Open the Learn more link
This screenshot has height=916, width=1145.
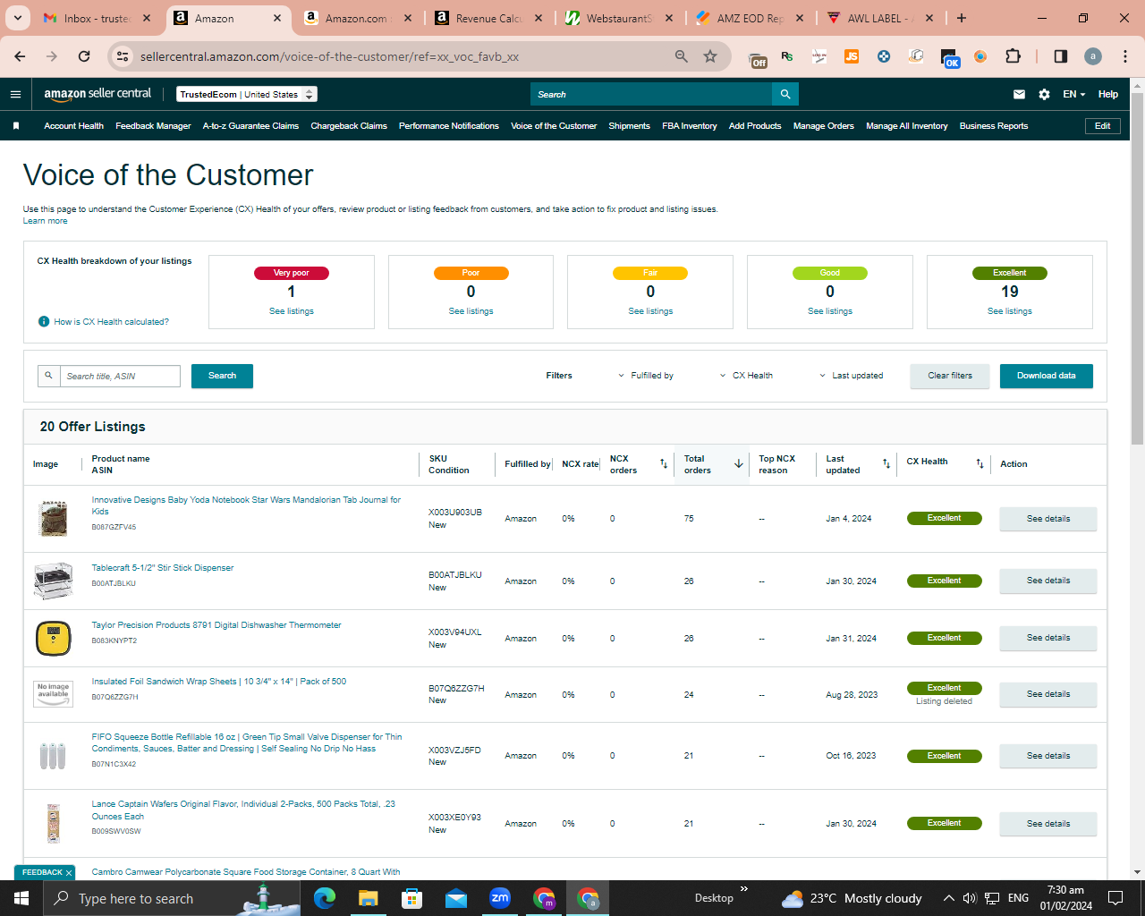pos(45,221)
